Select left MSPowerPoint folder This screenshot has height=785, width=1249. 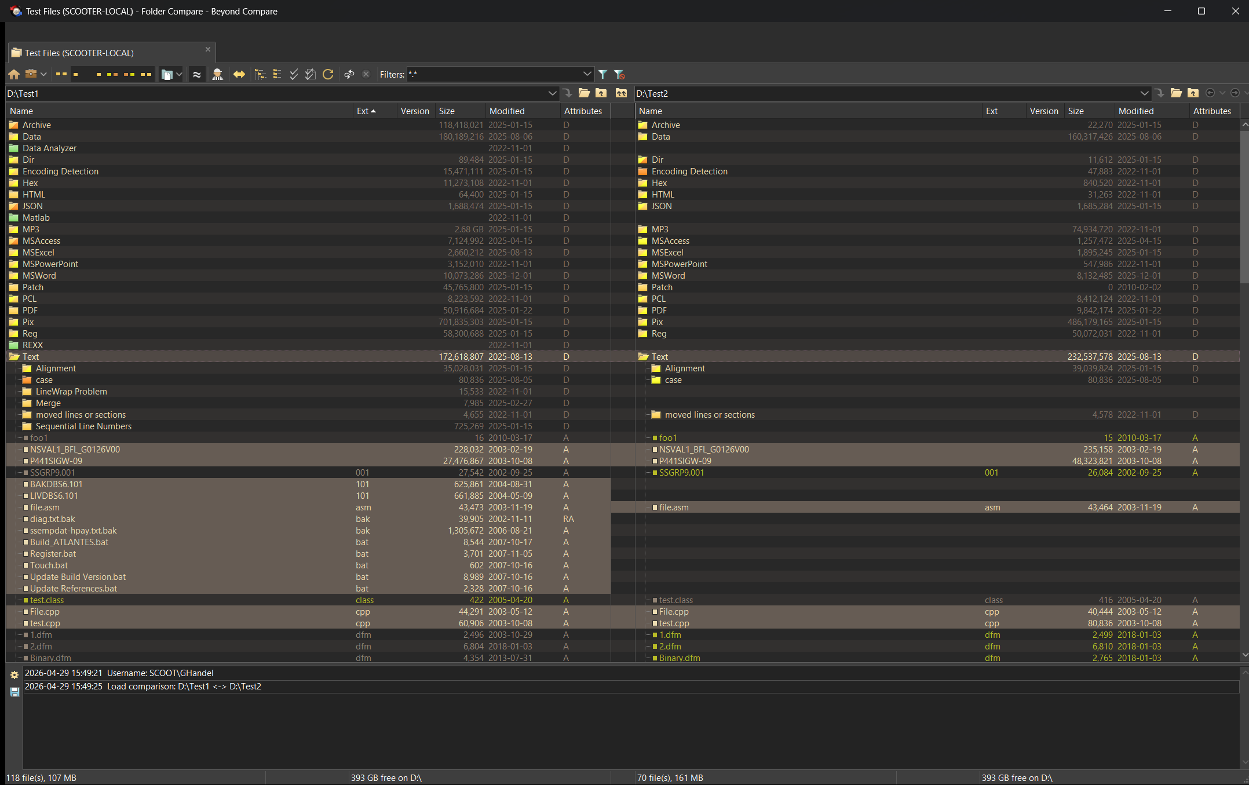(x=50, y=264)
